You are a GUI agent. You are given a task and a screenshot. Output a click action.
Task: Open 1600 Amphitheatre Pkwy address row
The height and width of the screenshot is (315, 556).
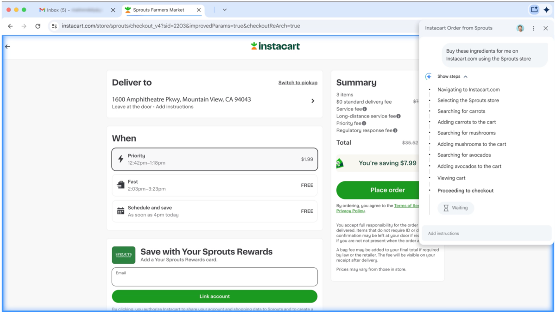pyautogui.click(x=215, y=103)
